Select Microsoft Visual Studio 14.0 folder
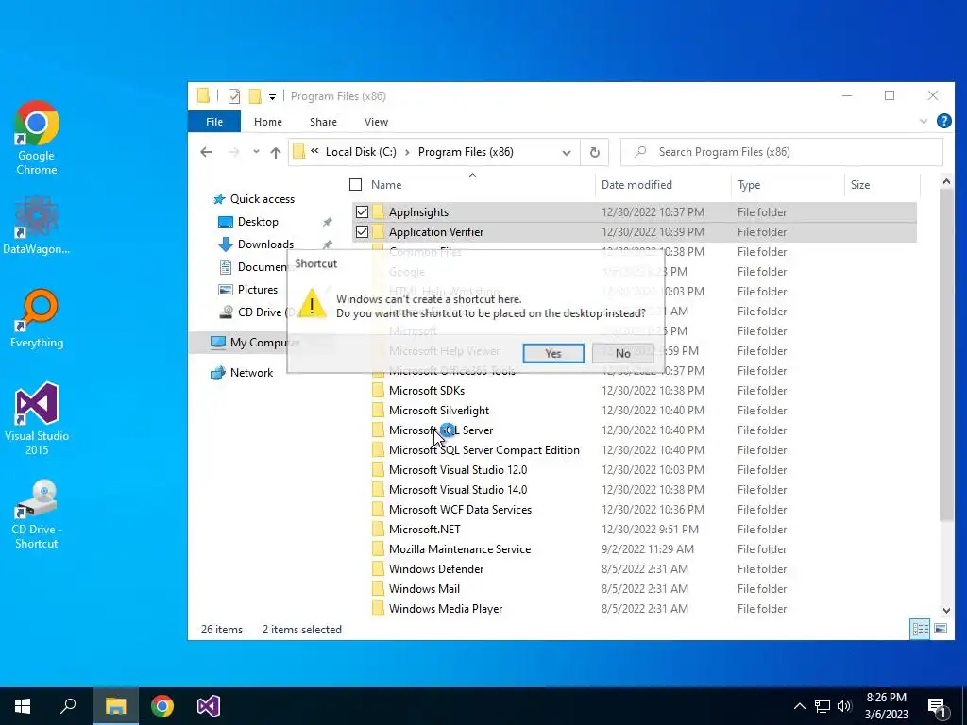Viewport: 967px width, 725px height. tap(458, 490)
